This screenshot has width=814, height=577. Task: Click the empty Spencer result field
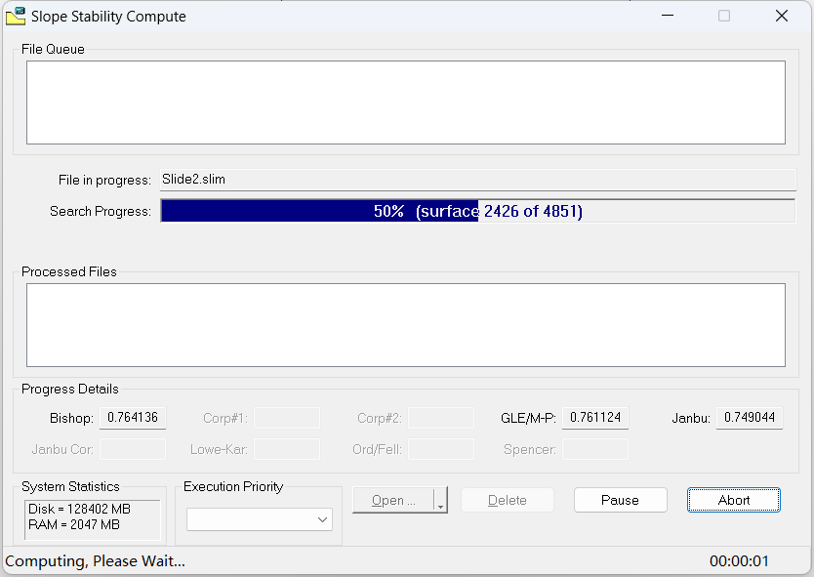coord(595,449)
